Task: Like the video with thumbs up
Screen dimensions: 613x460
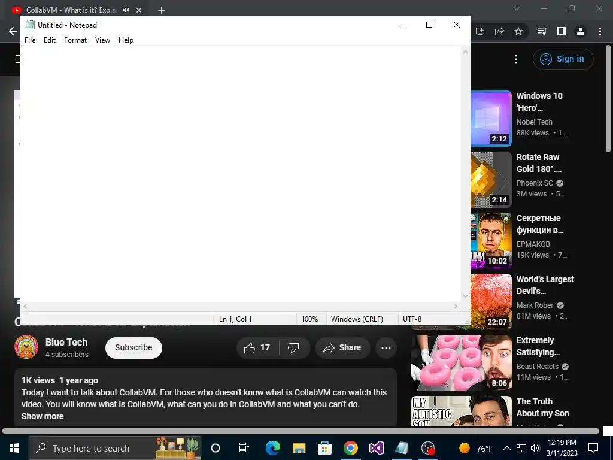Action: coord(257,348)
